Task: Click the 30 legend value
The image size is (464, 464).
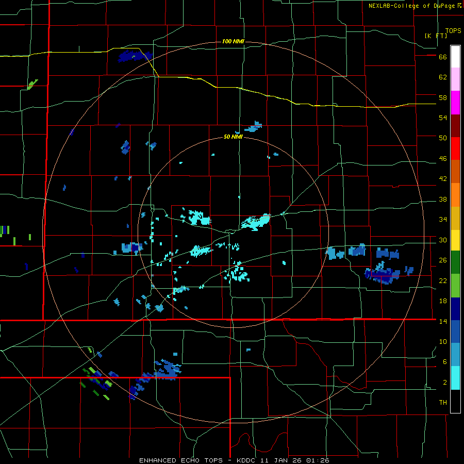Action: pyautogui.click(x=443, y=240)
